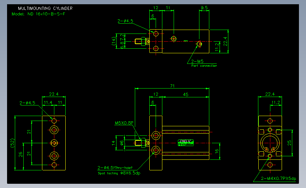This screenshot has height=188, width=306.
Task: Select the 11.4 dimension text
Action: [48, 102]
